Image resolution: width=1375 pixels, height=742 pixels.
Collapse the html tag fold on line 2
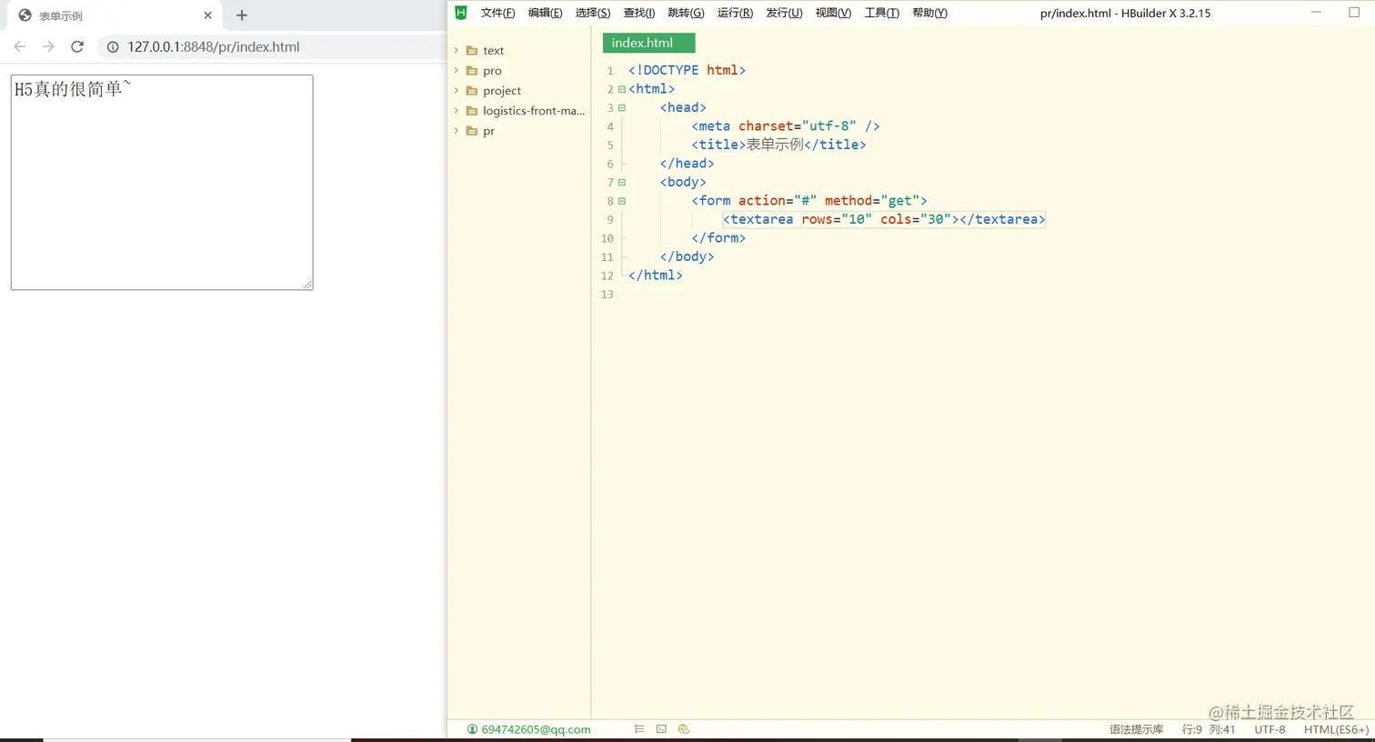pyautogui.click(x=622, y=89)
